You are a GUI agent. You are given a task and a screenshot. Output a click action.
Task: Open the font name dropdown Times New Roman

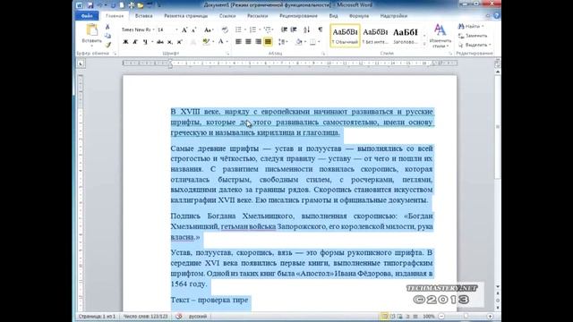(x=153, y=30)
